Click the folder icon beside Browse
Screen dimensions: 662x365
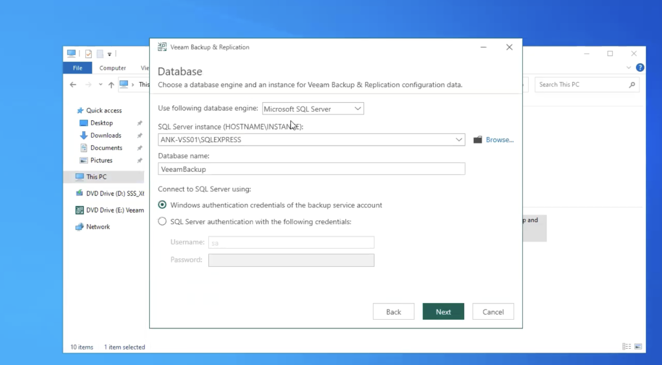point(478,140)
